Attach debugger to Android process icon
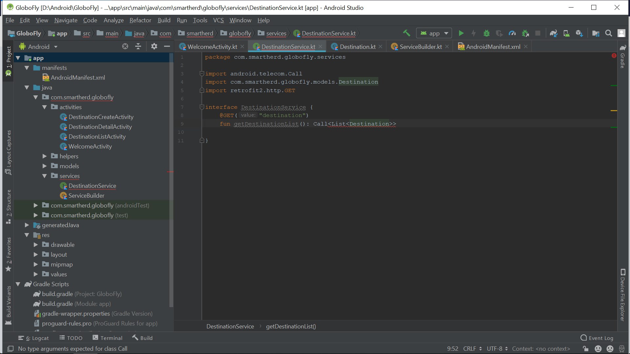The width and height of the screenshot is (630, 354). click(525, 33)
